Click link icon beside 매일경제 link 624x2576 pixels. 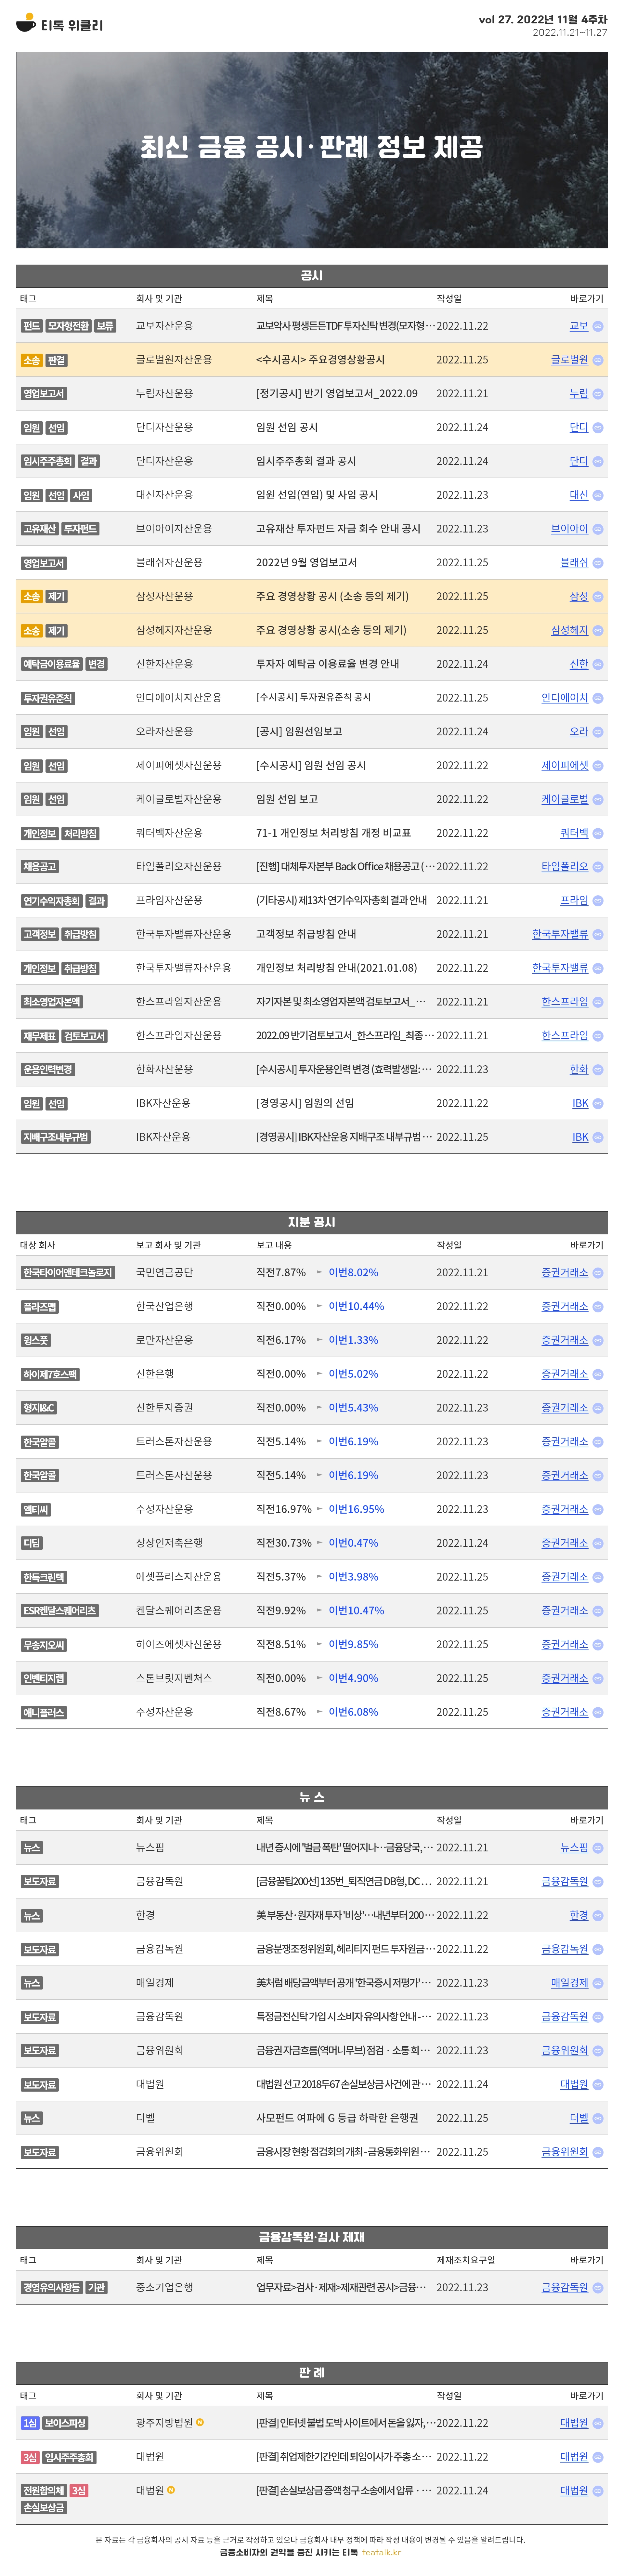point(598,1983)
